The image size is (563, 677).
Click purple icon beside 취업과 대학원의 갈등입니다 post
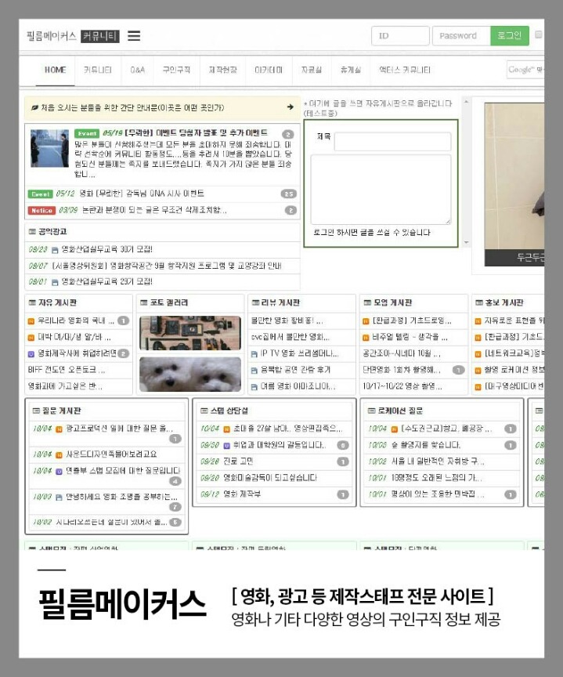226,446
